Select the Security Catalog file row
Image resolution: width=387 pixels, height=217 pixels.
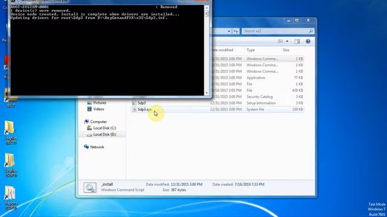[x=258, y=96]
